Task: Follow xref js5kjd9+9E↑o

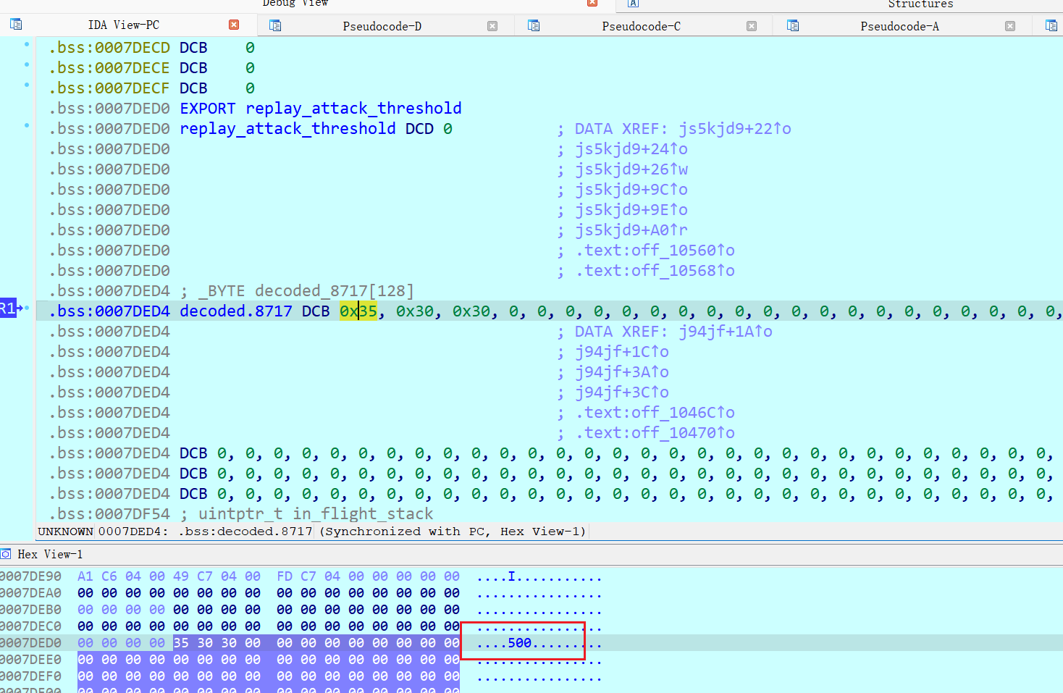Action: 631,210
